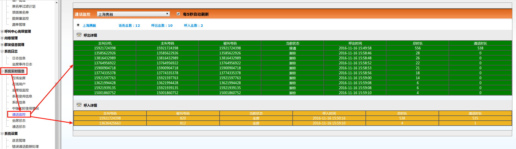The width and height of the screenshot is (516, 149).
Task: Expand the 问卷管理 tree node
Action: click(2, 38)
